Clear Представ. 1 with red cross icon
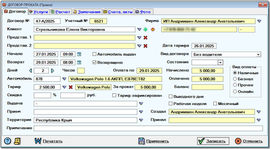 pos(145,38)
